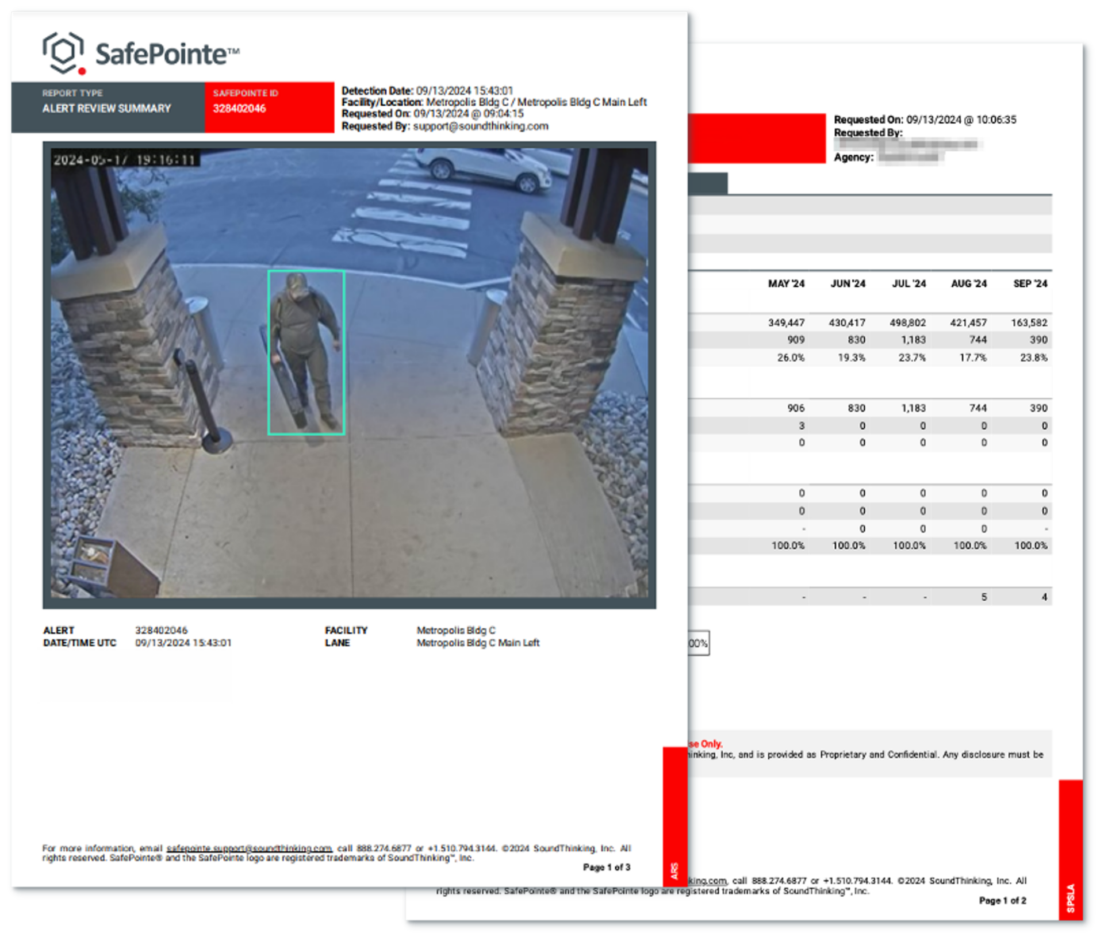Click the MAY '24 column header

coord(786,284)
